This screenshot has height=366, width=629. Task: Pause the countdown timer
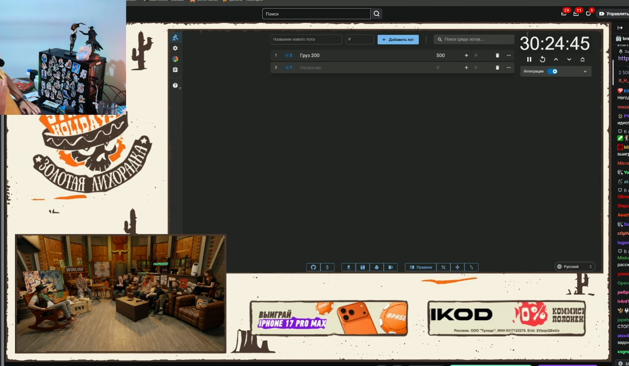tap(529, 59)
